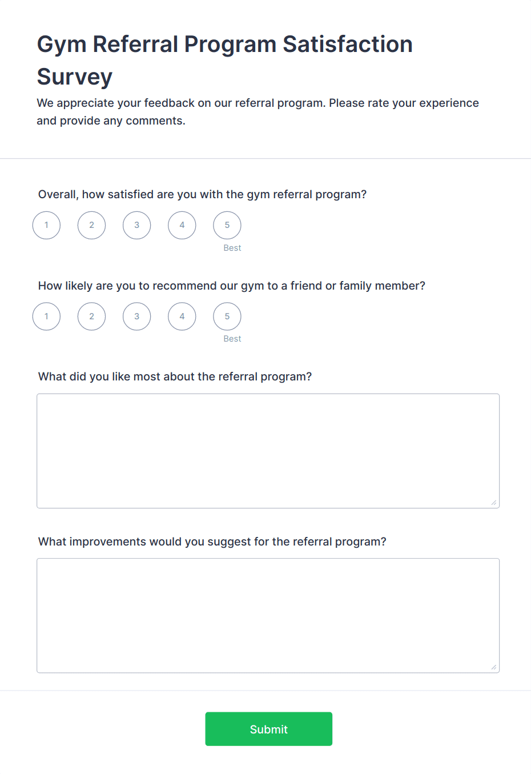Select rating 2 for overall satisfaction
This screenshot has width=531, height=774.
[x=91, y=225]
